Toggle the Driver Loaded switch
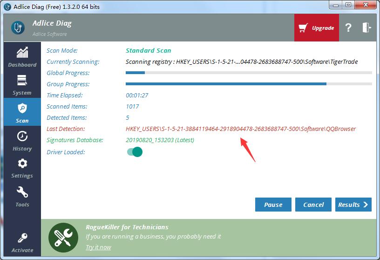The height and width of the screenshot is (260, 380). pyautogui.click(x=135, y=152)
